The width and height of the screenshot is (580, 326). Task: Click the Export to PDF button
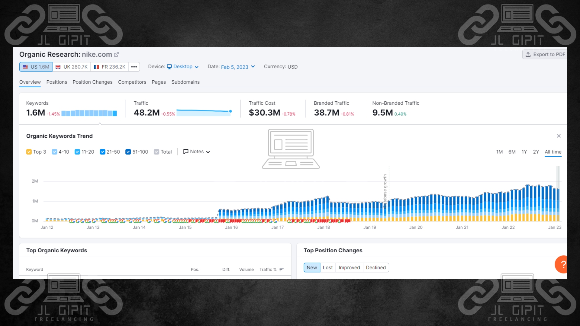click(x=545, y=55)
